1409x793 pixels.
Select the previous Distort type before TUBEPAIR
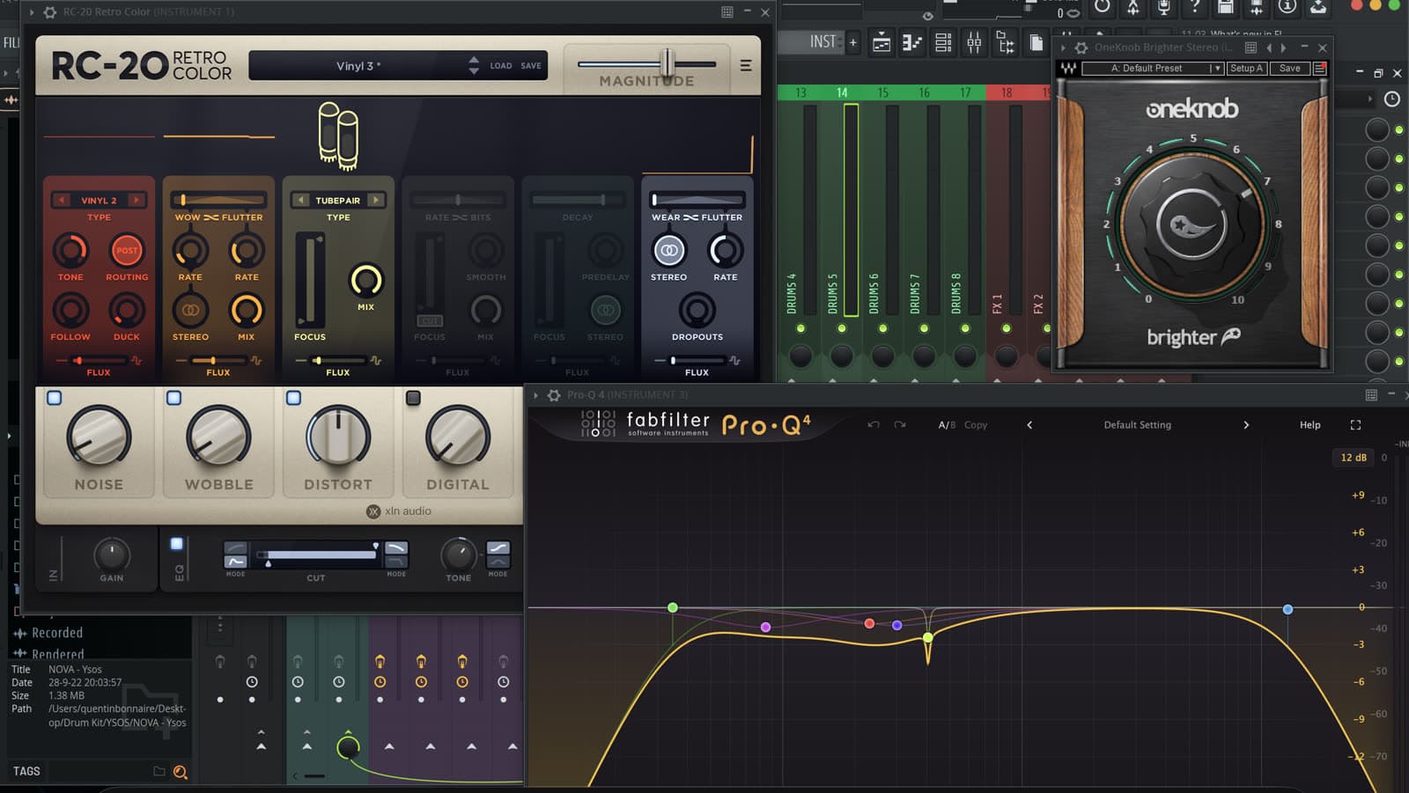[x=301, y=201]
